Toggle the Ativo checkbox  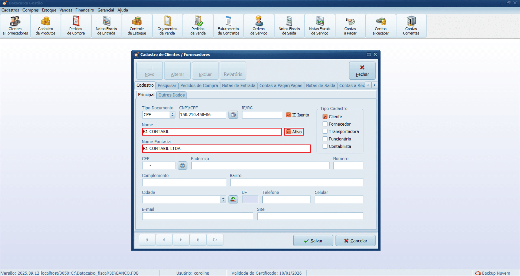288,132
